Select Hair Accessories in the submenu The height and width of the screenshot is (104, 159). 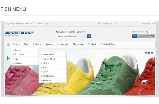[x=49, y=54]
